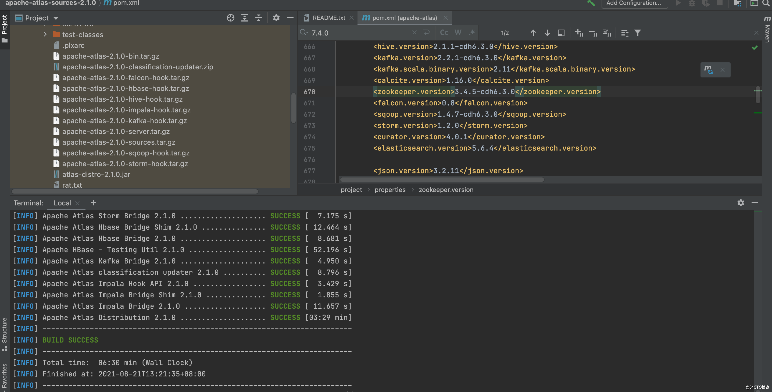
Task: Click the next occurrence down arrow
Action: coord(547,33)
